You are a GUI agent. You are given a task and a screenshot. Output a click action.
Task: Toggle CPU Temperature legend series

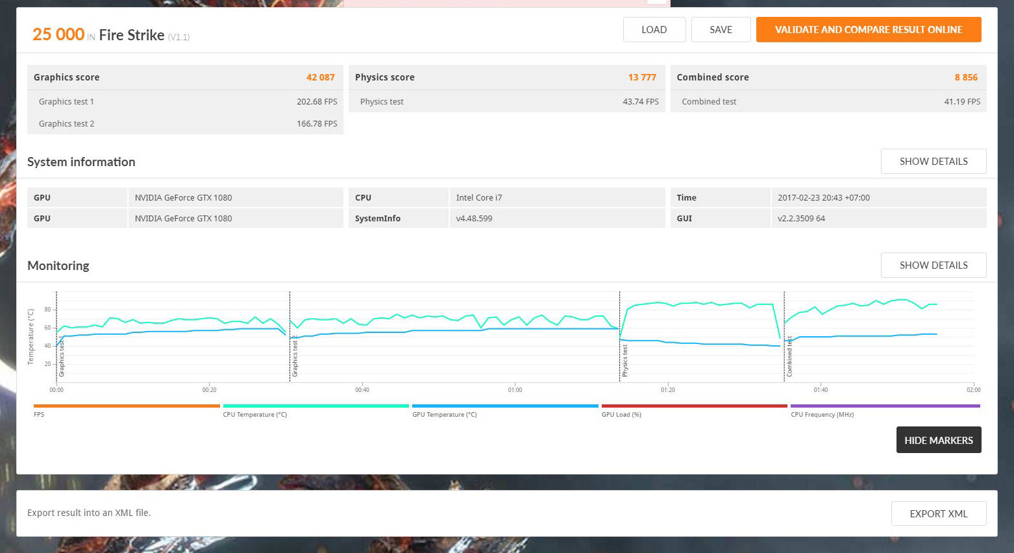click(x=315, y=407)
